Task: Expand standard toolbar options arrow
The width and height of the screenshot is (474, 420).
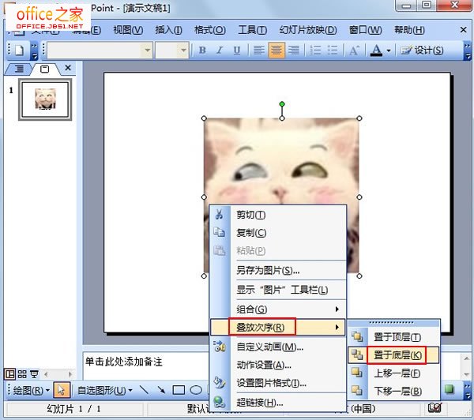Action: coord(35,51)
